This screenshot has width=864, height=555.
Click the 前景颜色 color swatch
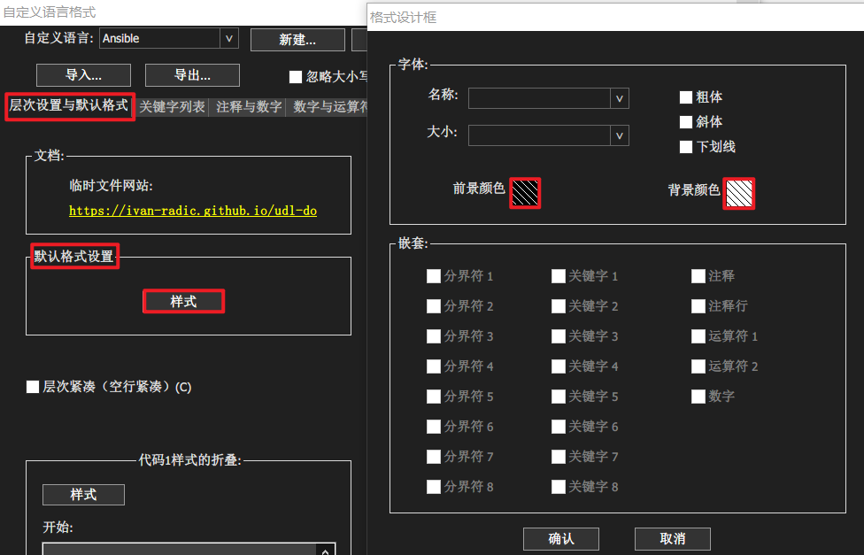(x=525, y=192)
